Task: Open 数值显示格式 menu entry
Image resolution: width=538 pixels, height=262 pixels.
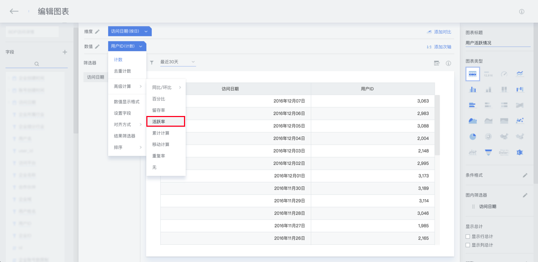Action: click(128, 101)
